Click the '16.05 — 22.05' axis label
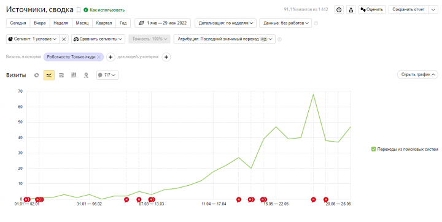The image size is (442, 222). (276, 204)
